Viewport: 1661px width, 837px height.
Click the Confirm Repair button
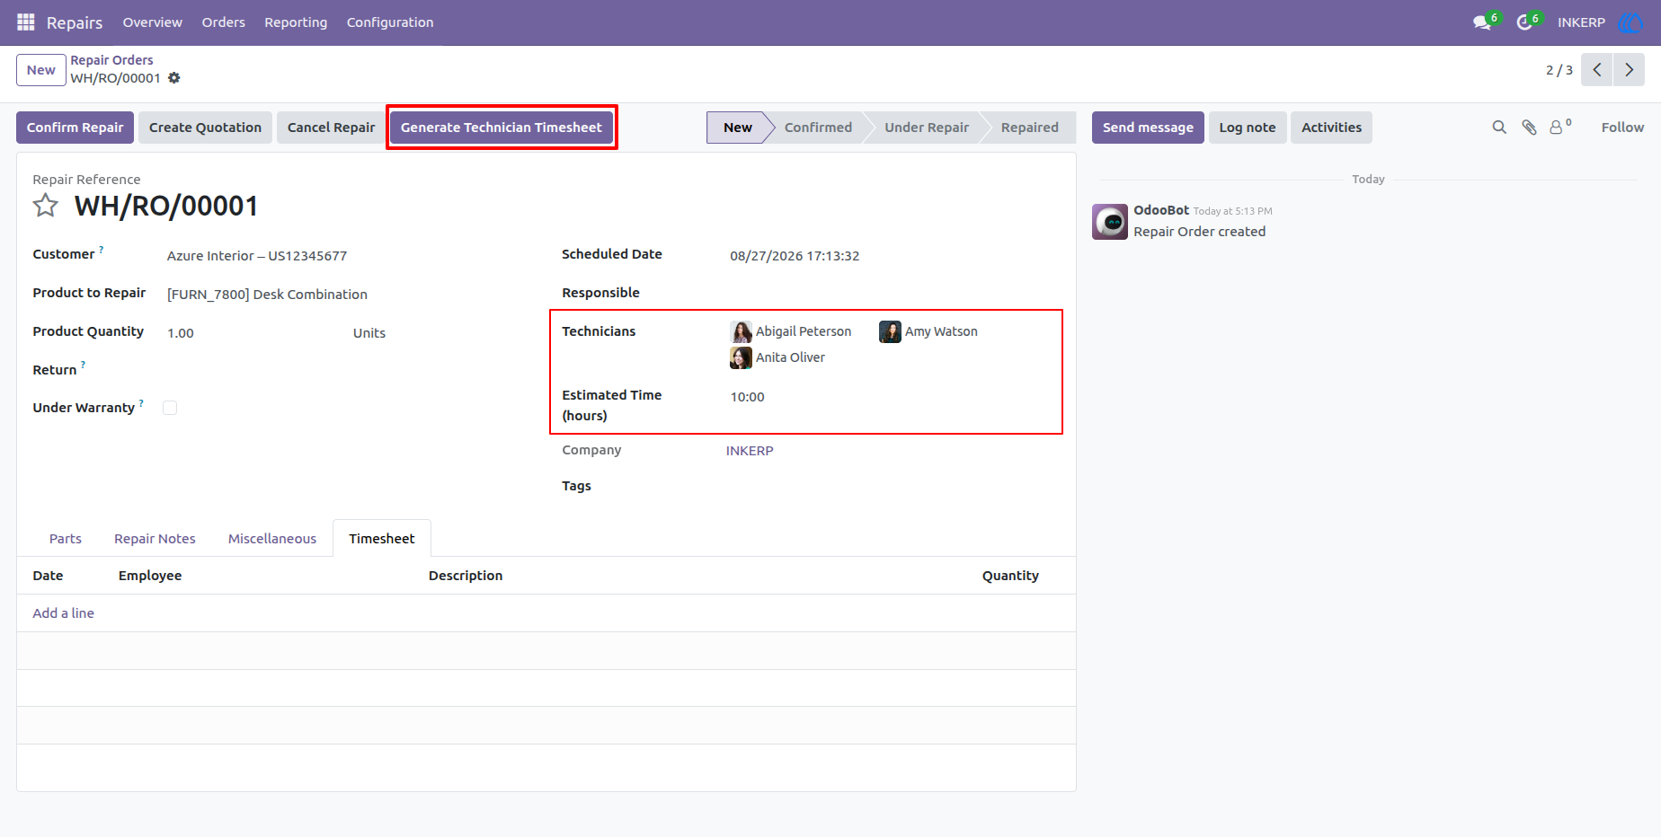pyautogui.click(x=75, y=128)
